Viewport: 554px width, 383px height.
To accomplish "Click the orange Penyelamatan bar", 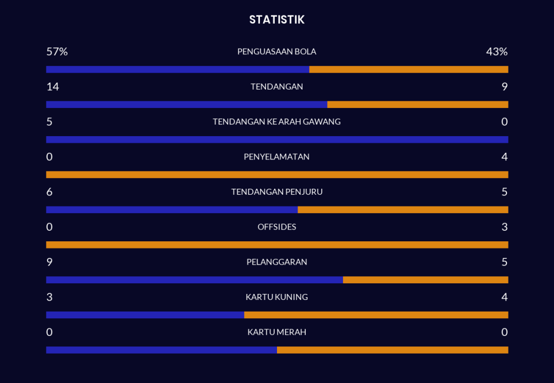I will 277,174.
